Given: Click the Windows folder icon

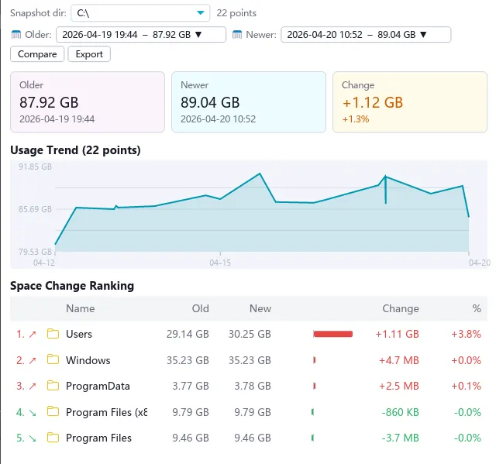Looking at the screenshot, I should click(x=53, y=360).
